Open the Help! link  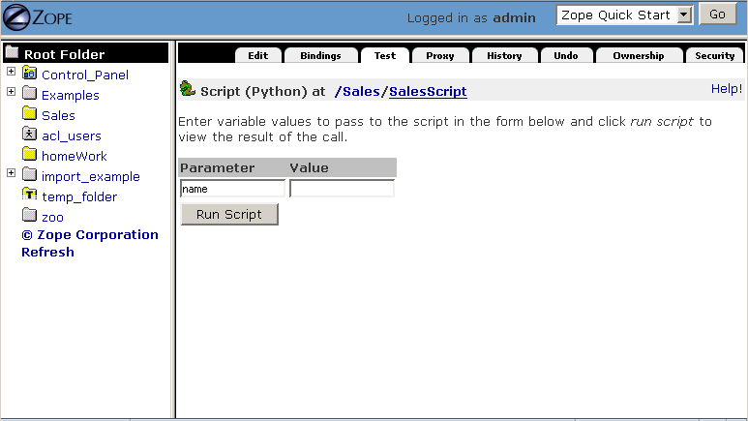[726, 89]
